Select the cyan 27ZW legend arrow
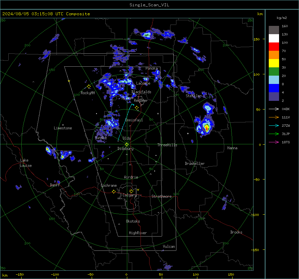This screenshot has height=279, width=299. click(x=274, y=125)
